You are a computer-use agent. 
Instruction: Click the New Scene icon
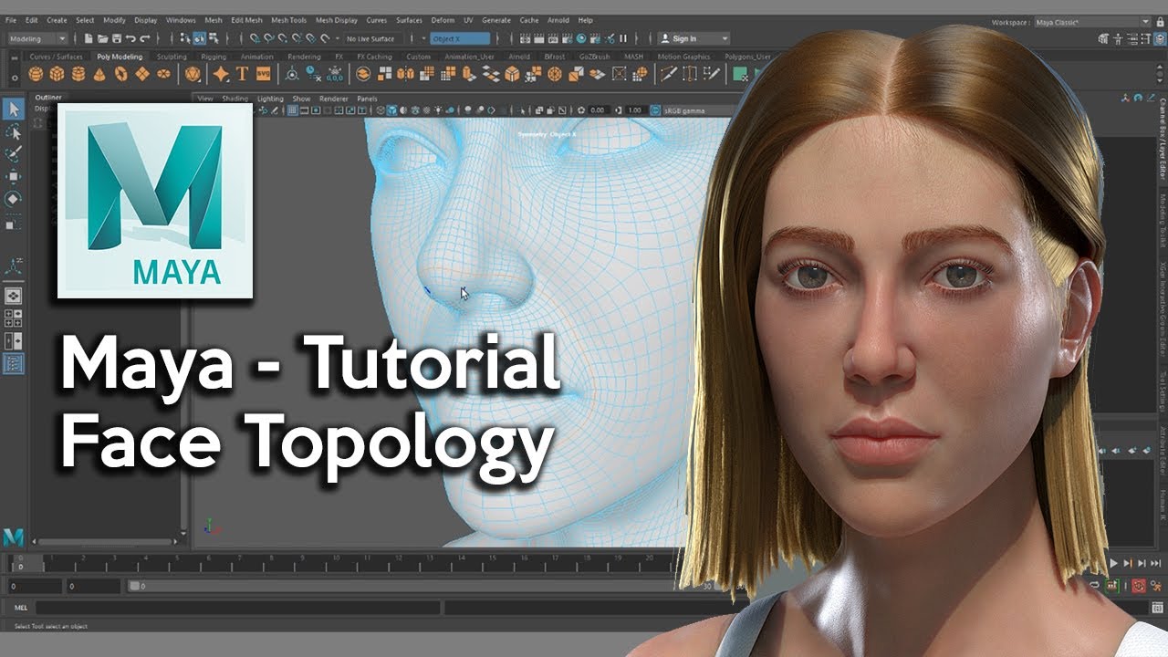click(89, 38)
